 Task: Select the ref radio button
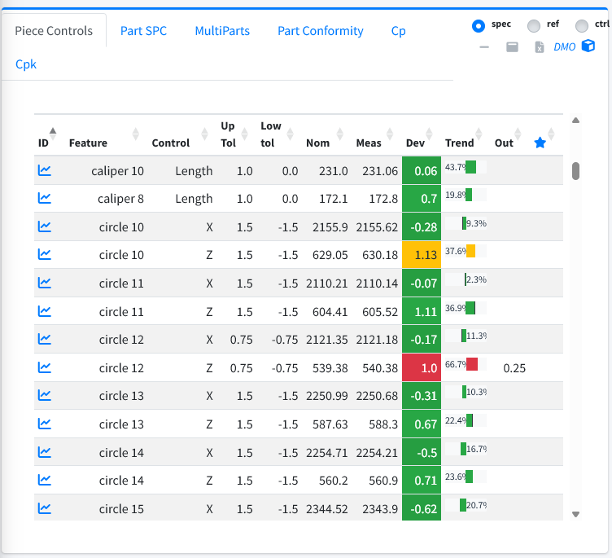point(534,26)
